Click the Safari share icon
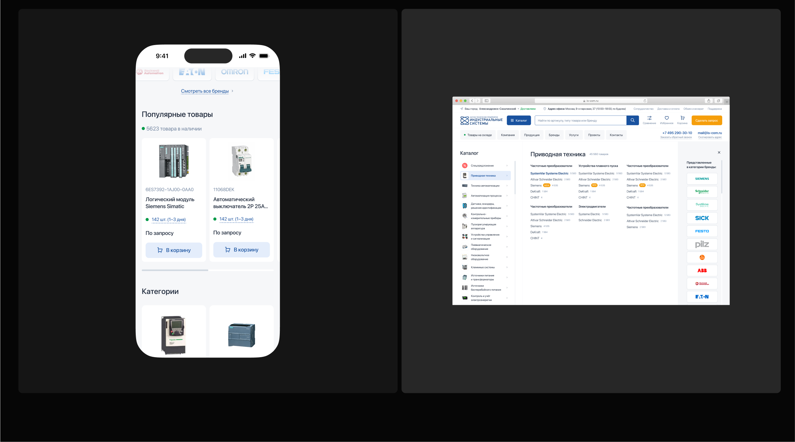The image size is (795, 442). [709, 101]
